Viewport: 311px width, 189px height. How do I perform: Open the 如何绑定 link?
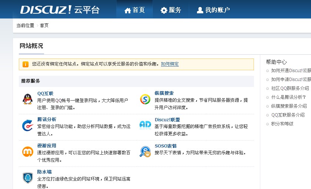click(170, 64)
